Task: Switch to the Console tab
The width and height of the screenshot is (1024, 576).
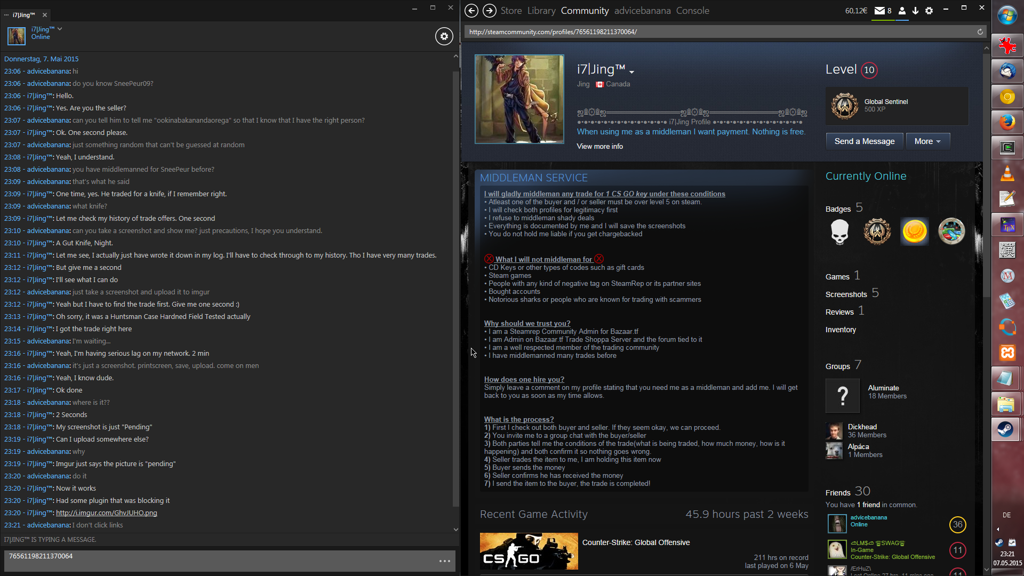Action: pyautogui.click(x=692, y=11)
